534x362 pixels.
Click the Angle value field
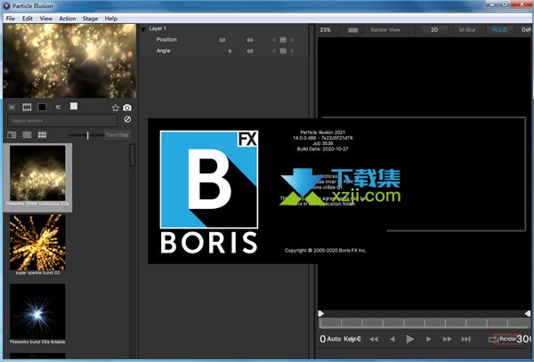coord(250,51)
